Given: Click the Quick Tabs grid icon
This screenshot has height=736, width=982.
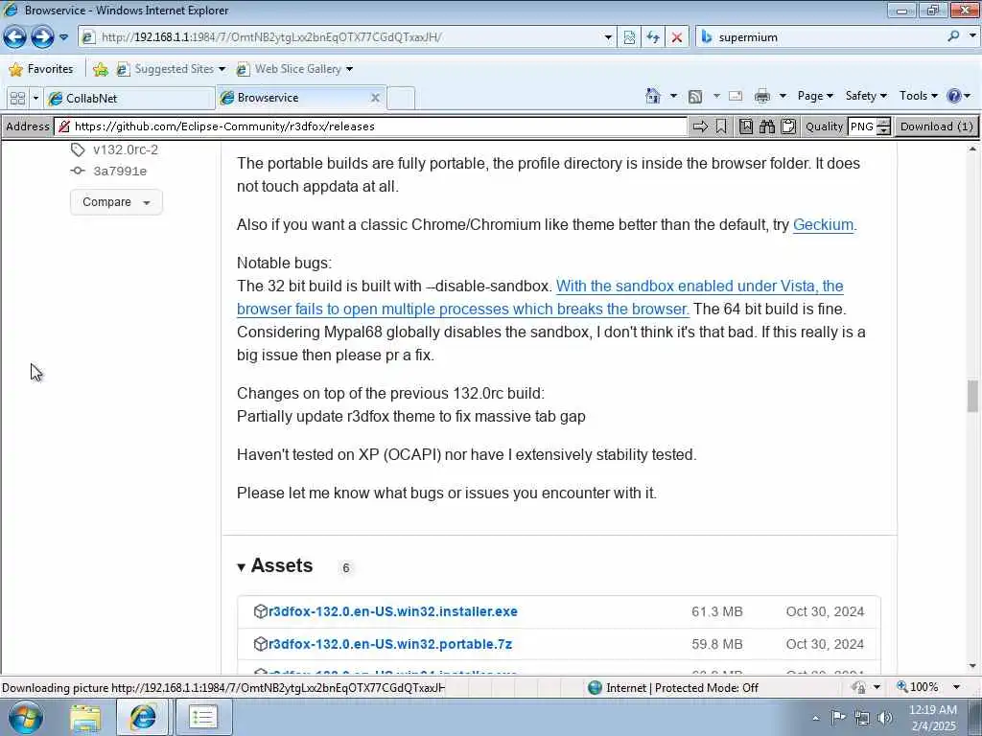Looking at the screenshot, I should click(17, 98).
